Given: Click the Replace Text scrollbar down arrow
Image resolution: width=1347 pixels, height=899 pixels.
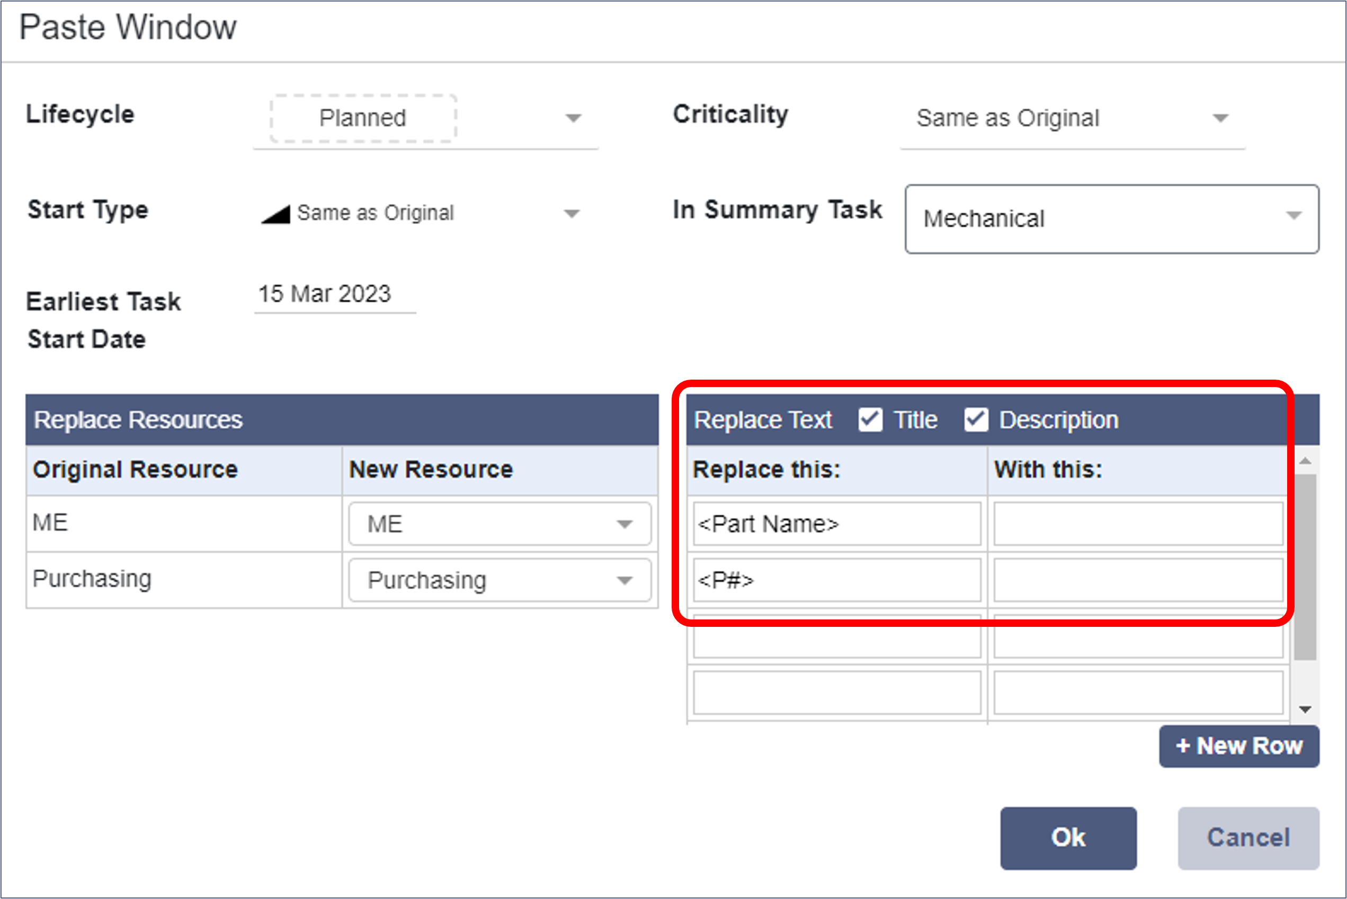Looking at the screenshot, I should point(1305,710).
